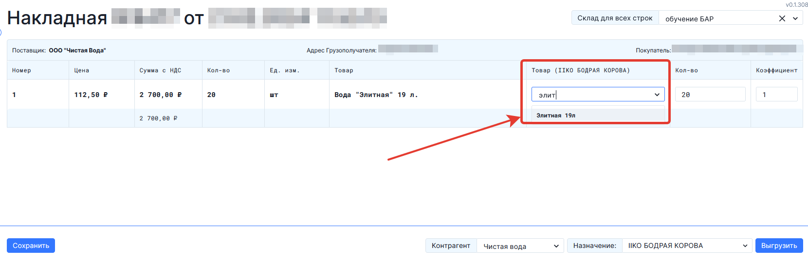The image size is (808, 263).
Task: Expand the warehouse dropdown chevron
Action: click(795, 18)
